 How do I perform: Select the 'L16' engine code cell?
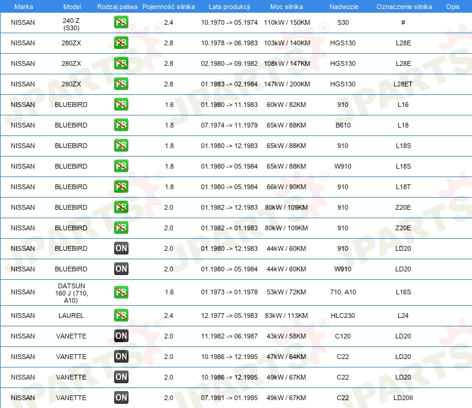coord(403,105)
